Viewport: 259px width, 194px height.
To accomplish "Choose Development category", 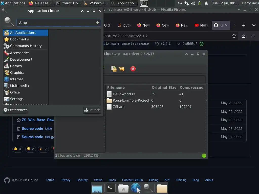I will click(x=26, y=60).
